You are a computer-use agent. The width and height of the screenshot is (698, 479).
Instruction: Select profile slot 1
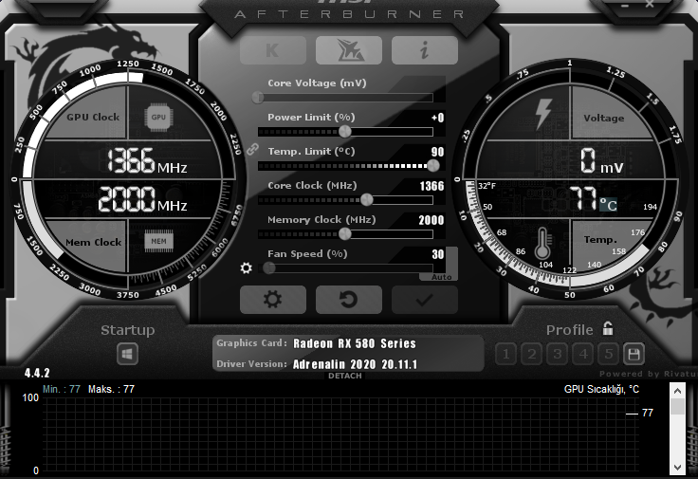(505, 355)
